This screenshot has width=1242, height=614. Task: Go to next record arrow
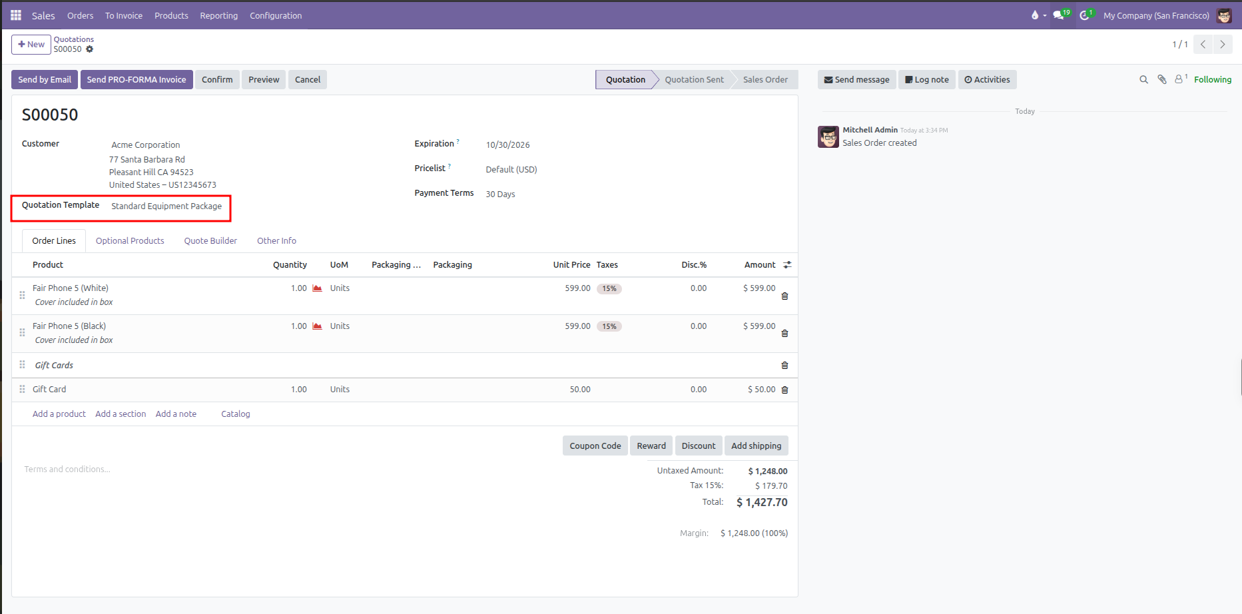(1223, 45)
